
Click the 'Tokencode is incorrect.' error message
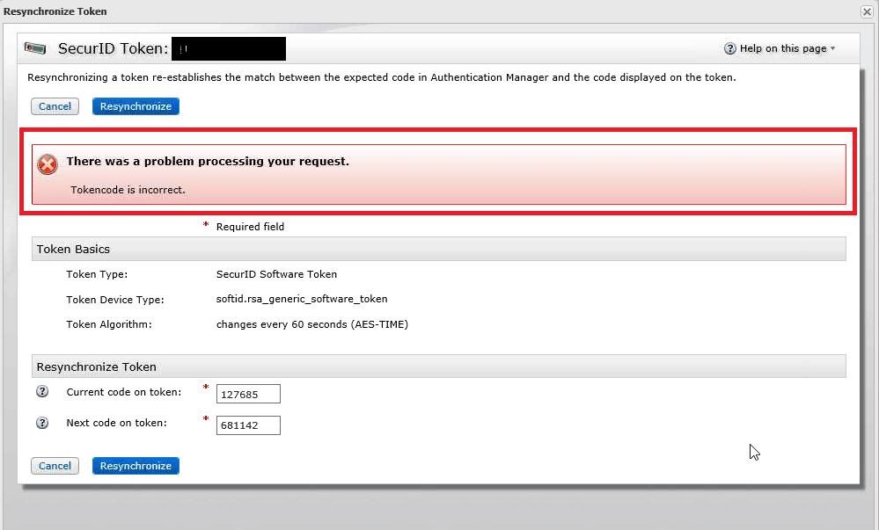pos(128,189)
